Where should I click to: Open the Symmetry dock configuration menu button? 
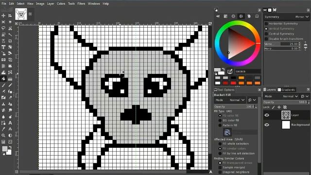click(308, 10)
